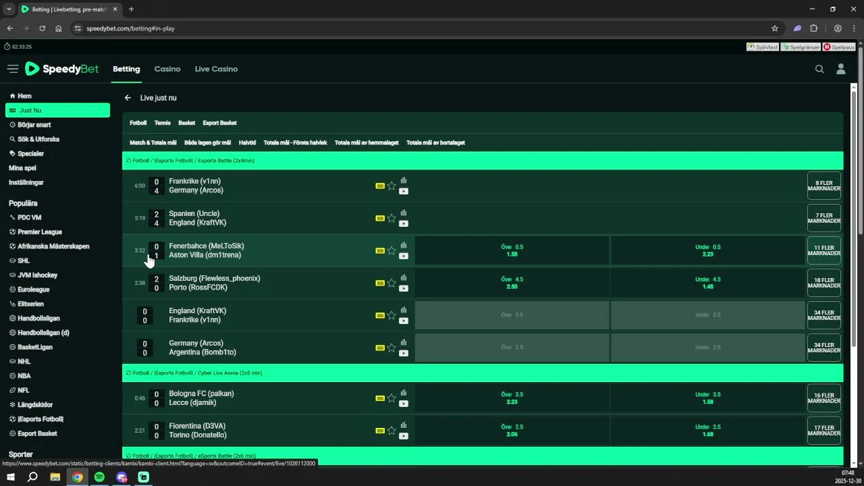Image resolution: width=864 pixels, height=486 pixels.
Task: Open File Explorer from the taskbar
Action: (x=55, y=477)
